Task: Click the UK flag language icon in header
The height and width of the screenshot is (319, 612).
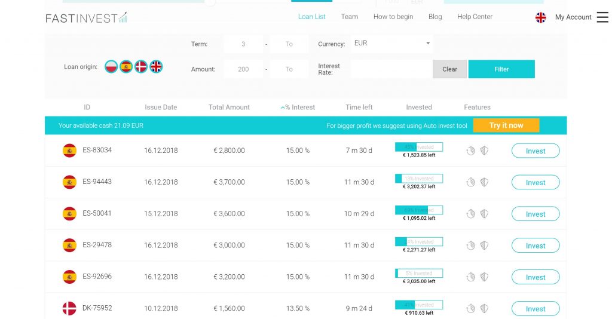Action: coord(541,17)
